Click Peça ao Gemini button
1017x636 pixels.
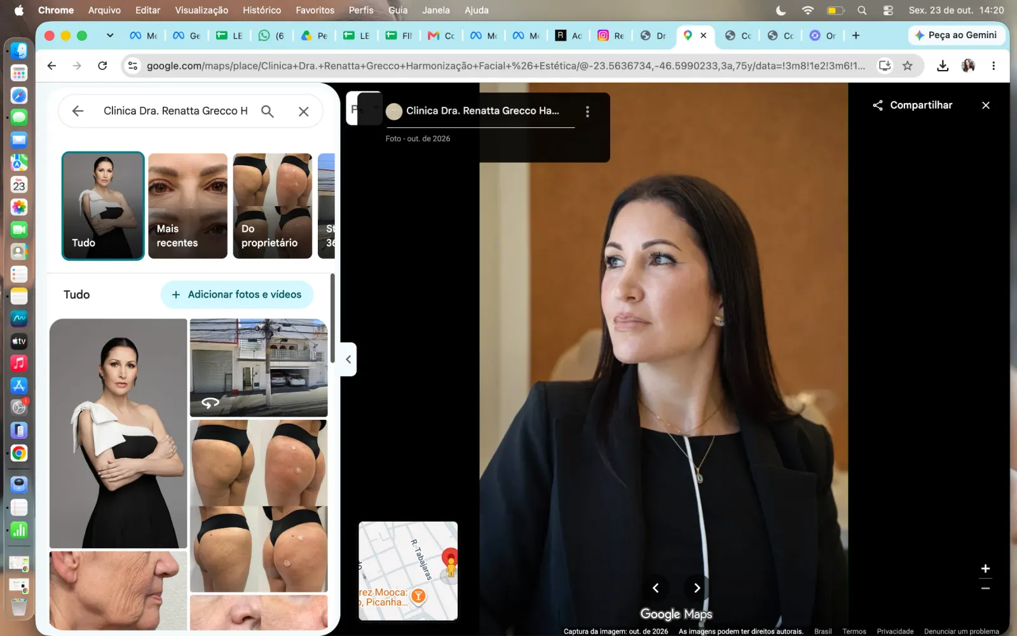click(x=955, y=36)
